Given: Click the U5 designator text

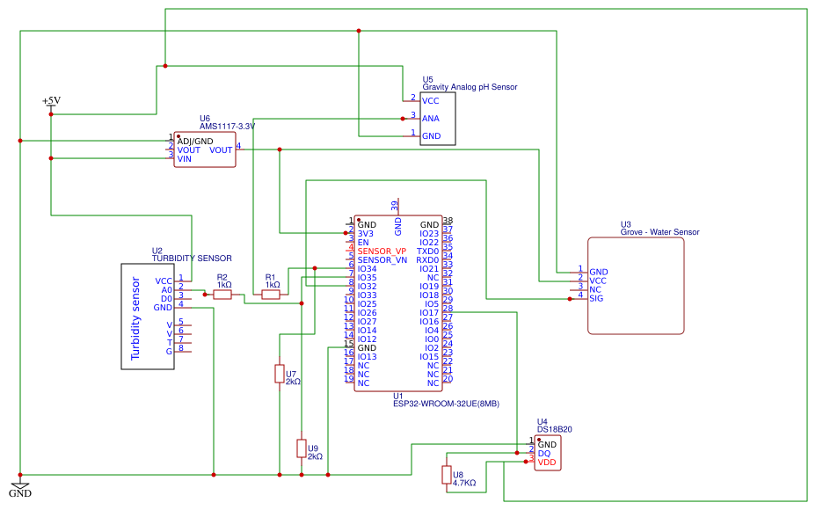Looking at the screenshot, I should point(427,80).
